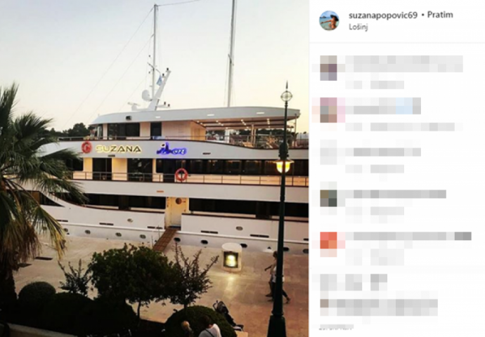Click the photo of the Suzana ship
485x337 pixels.
[155, 168]
